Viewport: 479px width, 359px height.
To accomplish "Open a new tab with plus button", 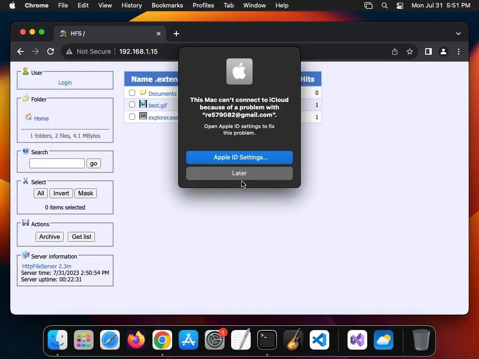I will 176,34.
